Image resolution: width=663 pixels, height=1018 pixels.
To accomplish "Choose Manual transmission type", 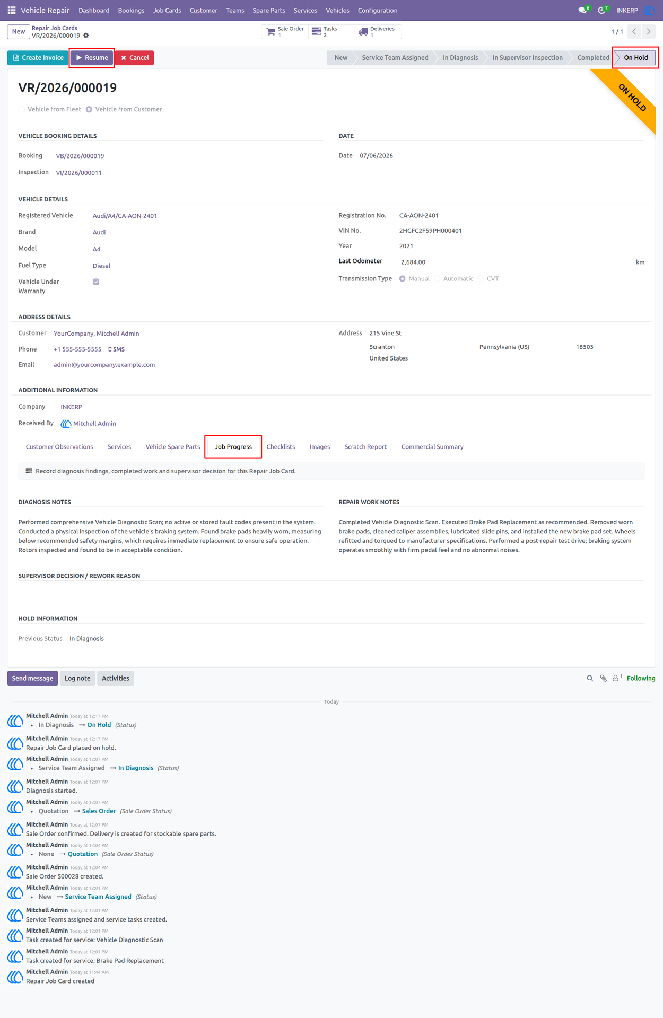I will pos(403,279).
